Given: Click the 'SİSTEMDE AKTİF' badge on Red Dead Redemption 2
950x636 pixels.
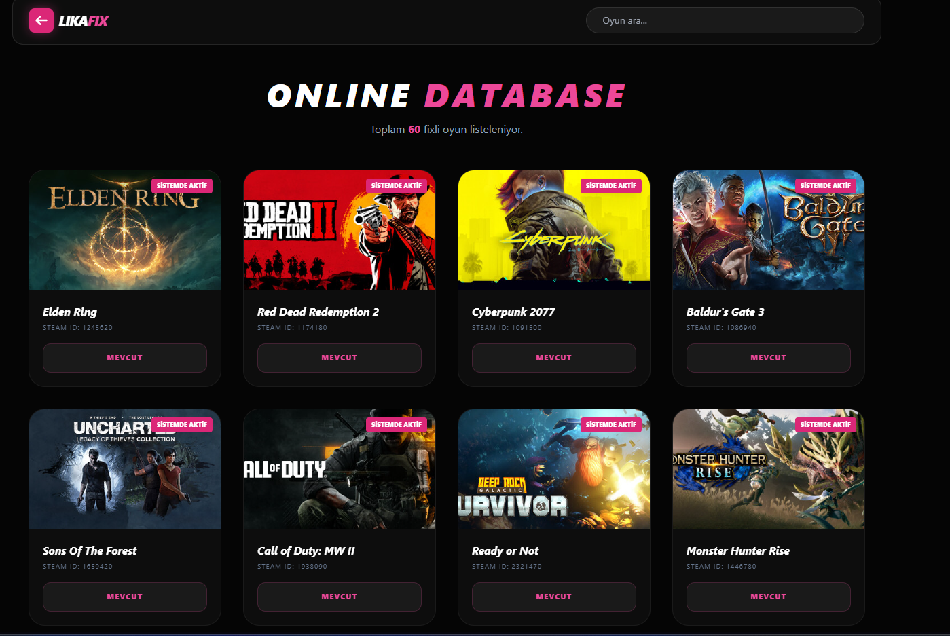Looking at the screenshot, I should [397, 186].
